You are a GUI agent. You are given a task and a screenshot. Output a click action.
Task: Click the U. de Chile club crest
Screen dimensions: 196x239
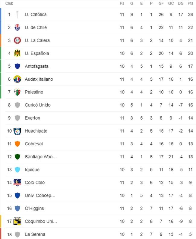point(17,27)
